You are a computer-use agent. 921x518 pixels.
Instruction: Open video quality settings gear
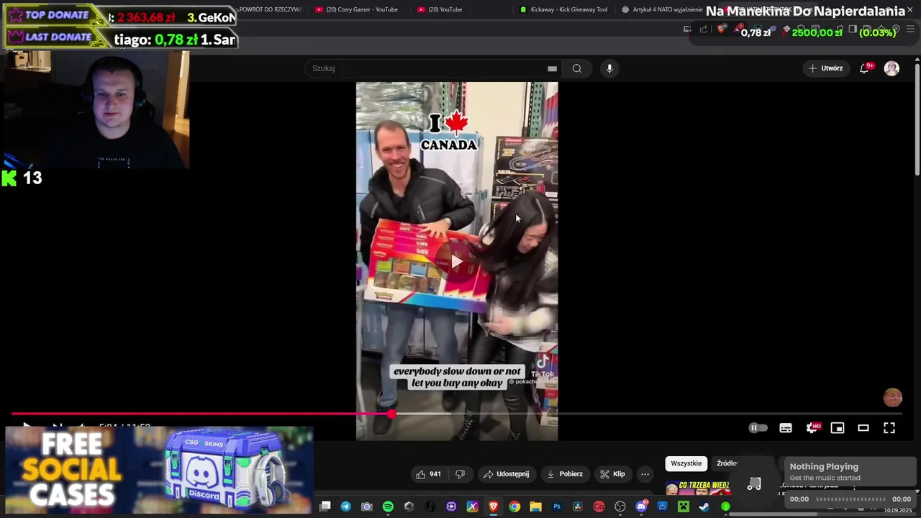(812, 428)
